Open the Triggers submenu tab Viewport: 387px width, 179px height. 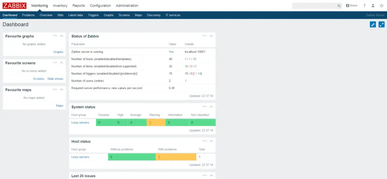click(x=93, y=15)
